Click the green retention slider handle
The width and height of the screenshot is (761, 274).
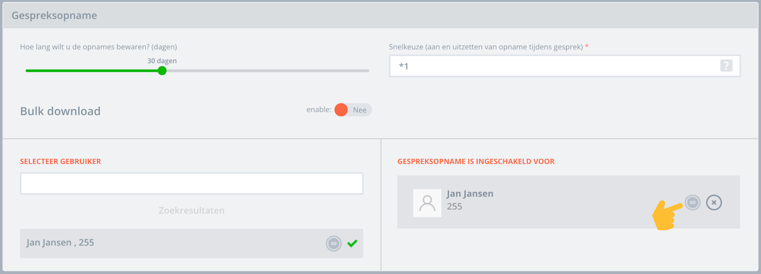(x=162, y=71)
